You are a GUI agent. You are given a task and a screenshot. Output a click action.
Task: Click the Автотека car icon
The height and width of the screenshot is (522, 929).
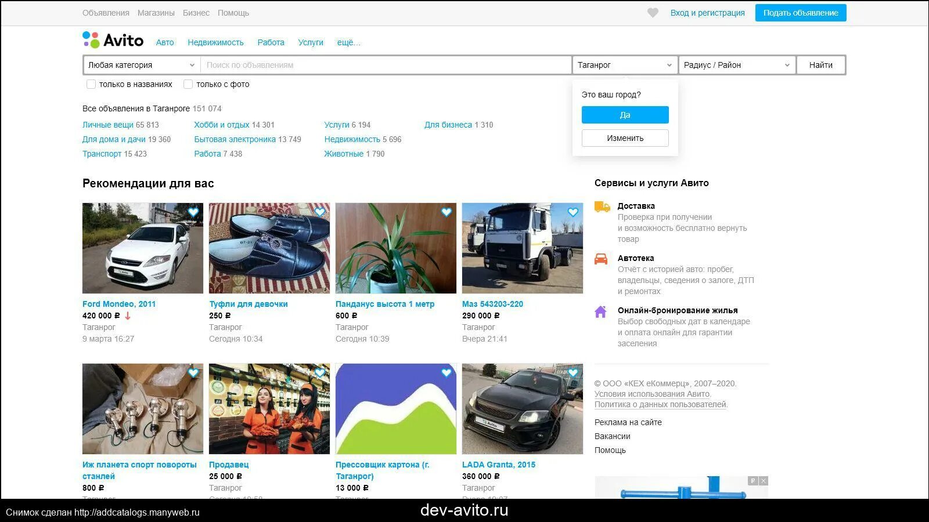click(x=601, y=259)
